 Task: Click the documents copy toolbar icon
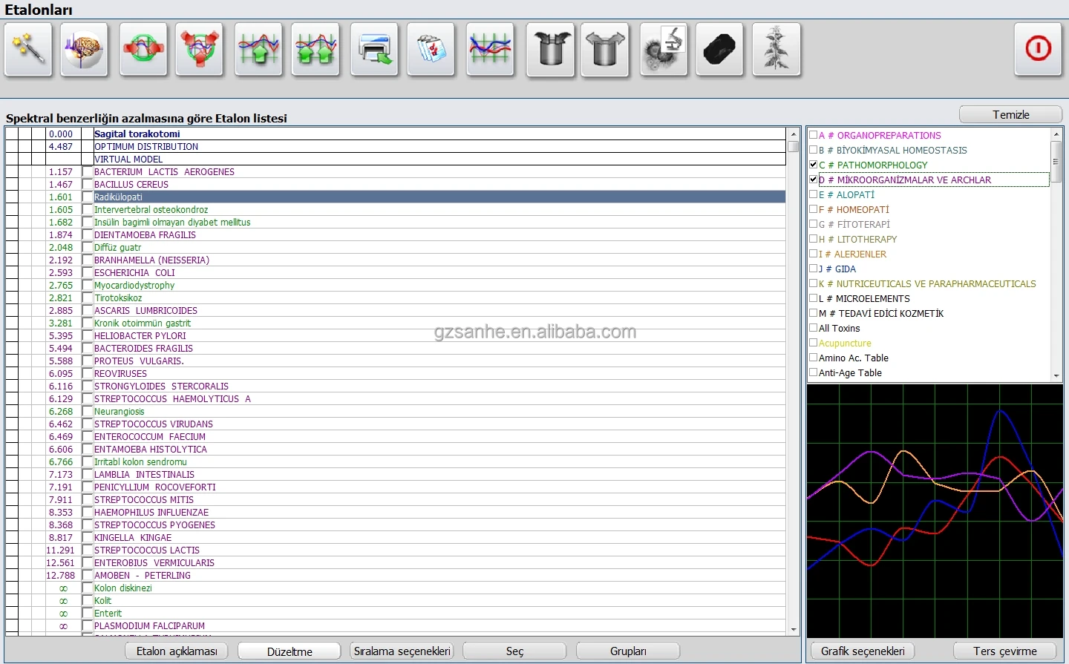pyautogui.click(x=431, y=50)
